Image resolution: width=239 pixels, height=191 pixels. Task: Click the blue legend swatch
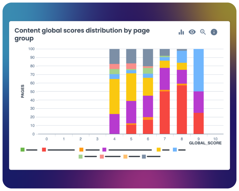[175, 150]
